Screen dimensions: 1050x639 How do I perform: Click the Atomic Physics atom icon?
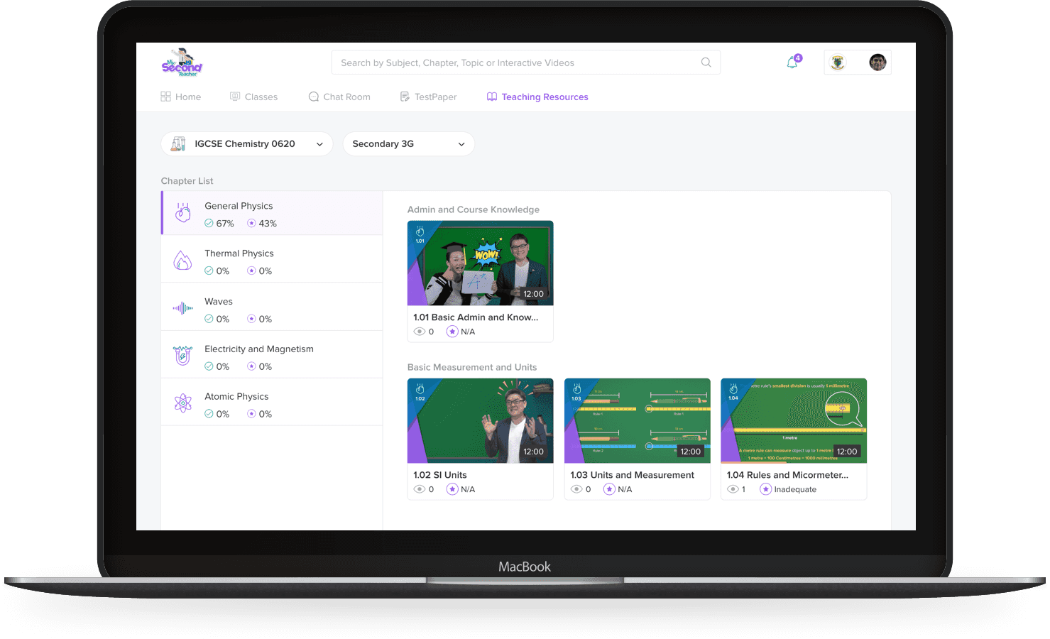(182, 403)
